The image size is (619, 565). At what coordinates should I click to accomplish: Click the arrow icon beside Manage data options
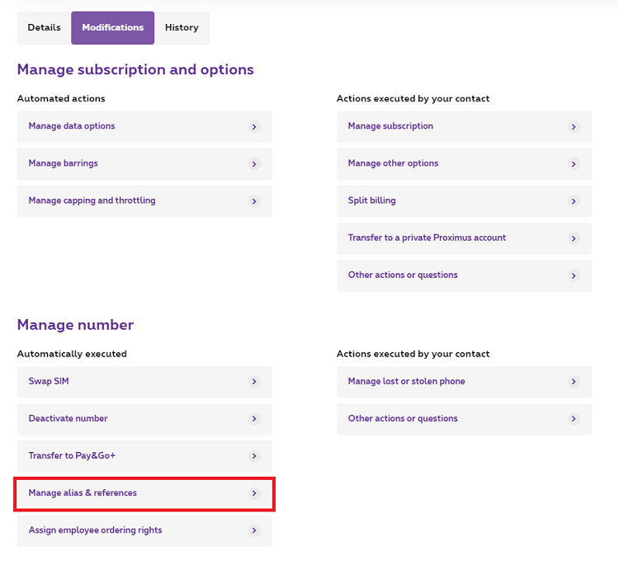pos(254,127)
